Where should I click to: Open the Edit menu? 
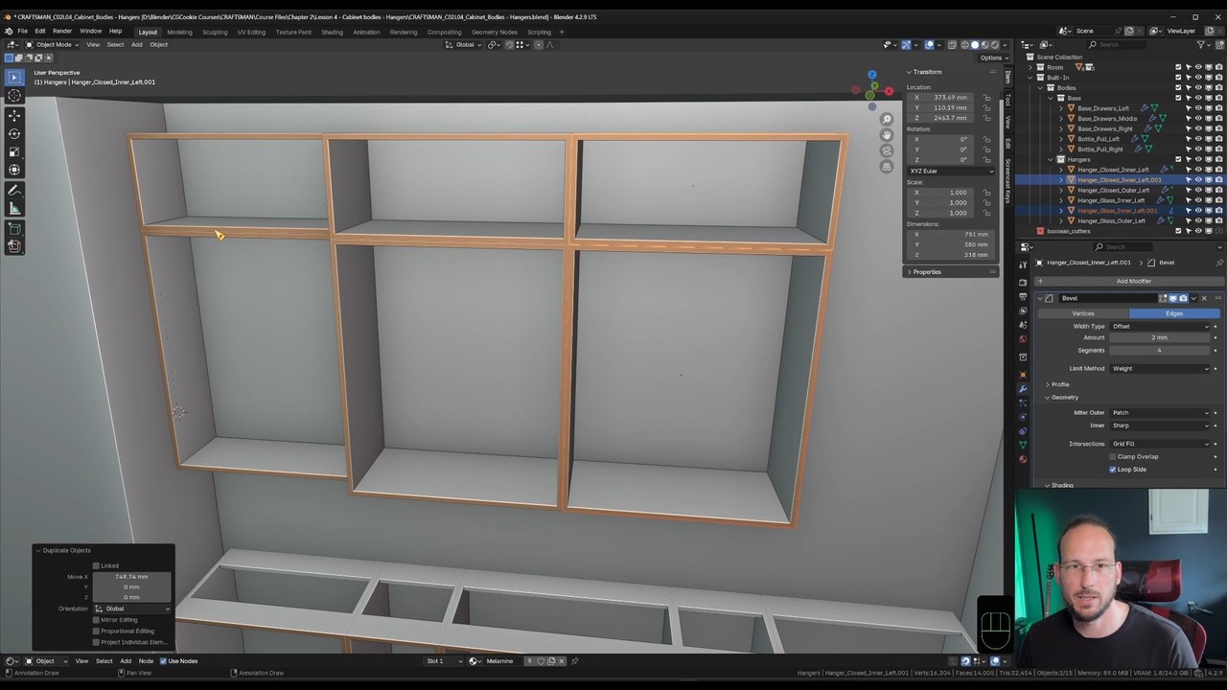(x=40, y=32)
